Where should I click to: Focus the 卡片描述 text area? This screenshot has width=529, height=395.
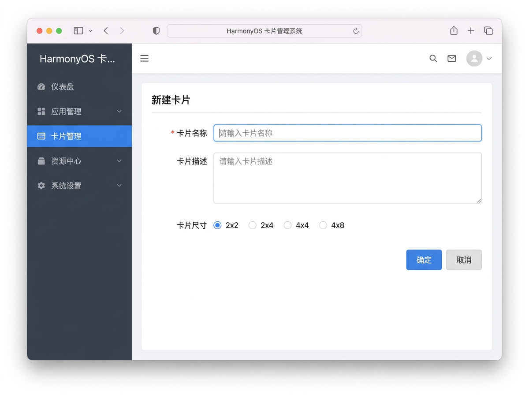point(347,178)
